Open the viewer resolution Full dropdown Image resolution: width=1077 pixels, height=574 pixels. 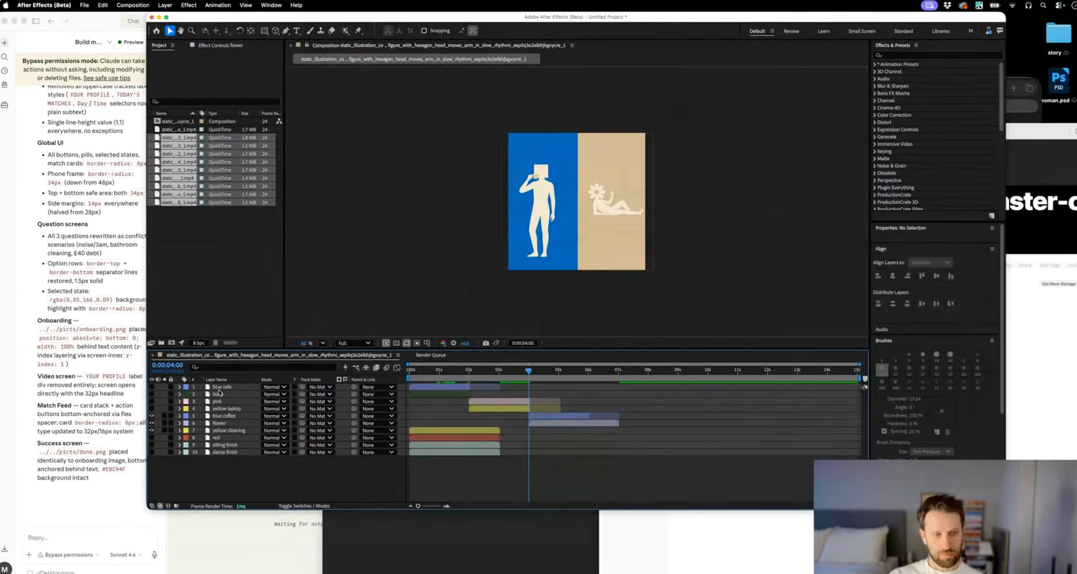[x=354, y=343]
